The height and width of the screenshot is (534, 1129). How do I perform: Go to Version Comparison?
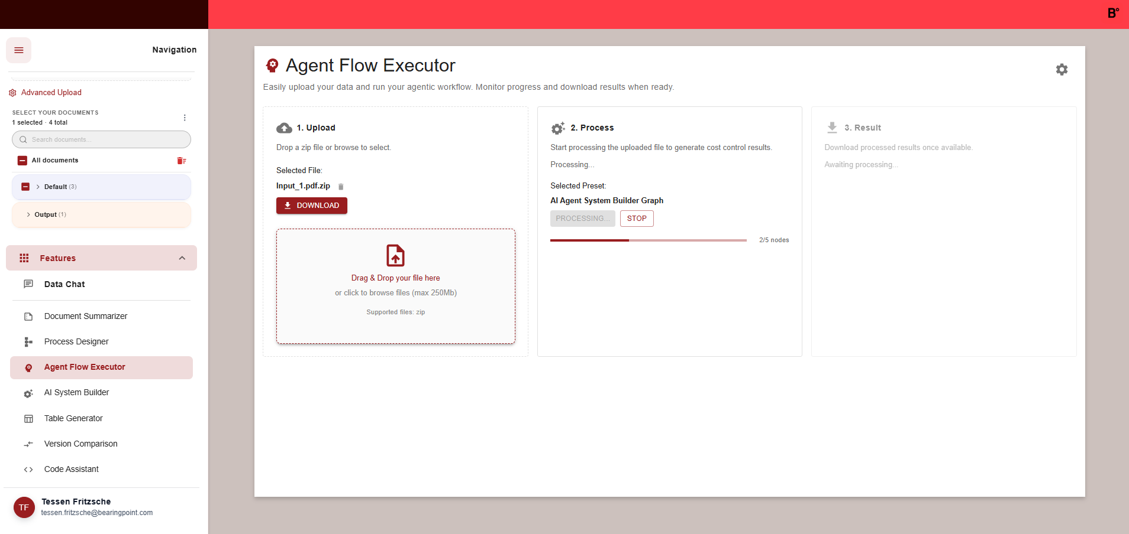pyautogui.click(x=80, y=444)
